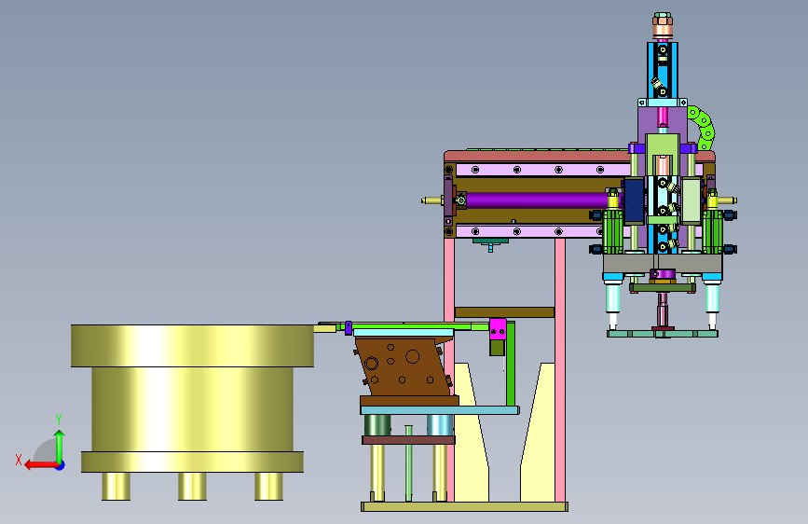Select the maroon plate below the spacers
This screenshot has height=524, width=808.
(408, 440)
